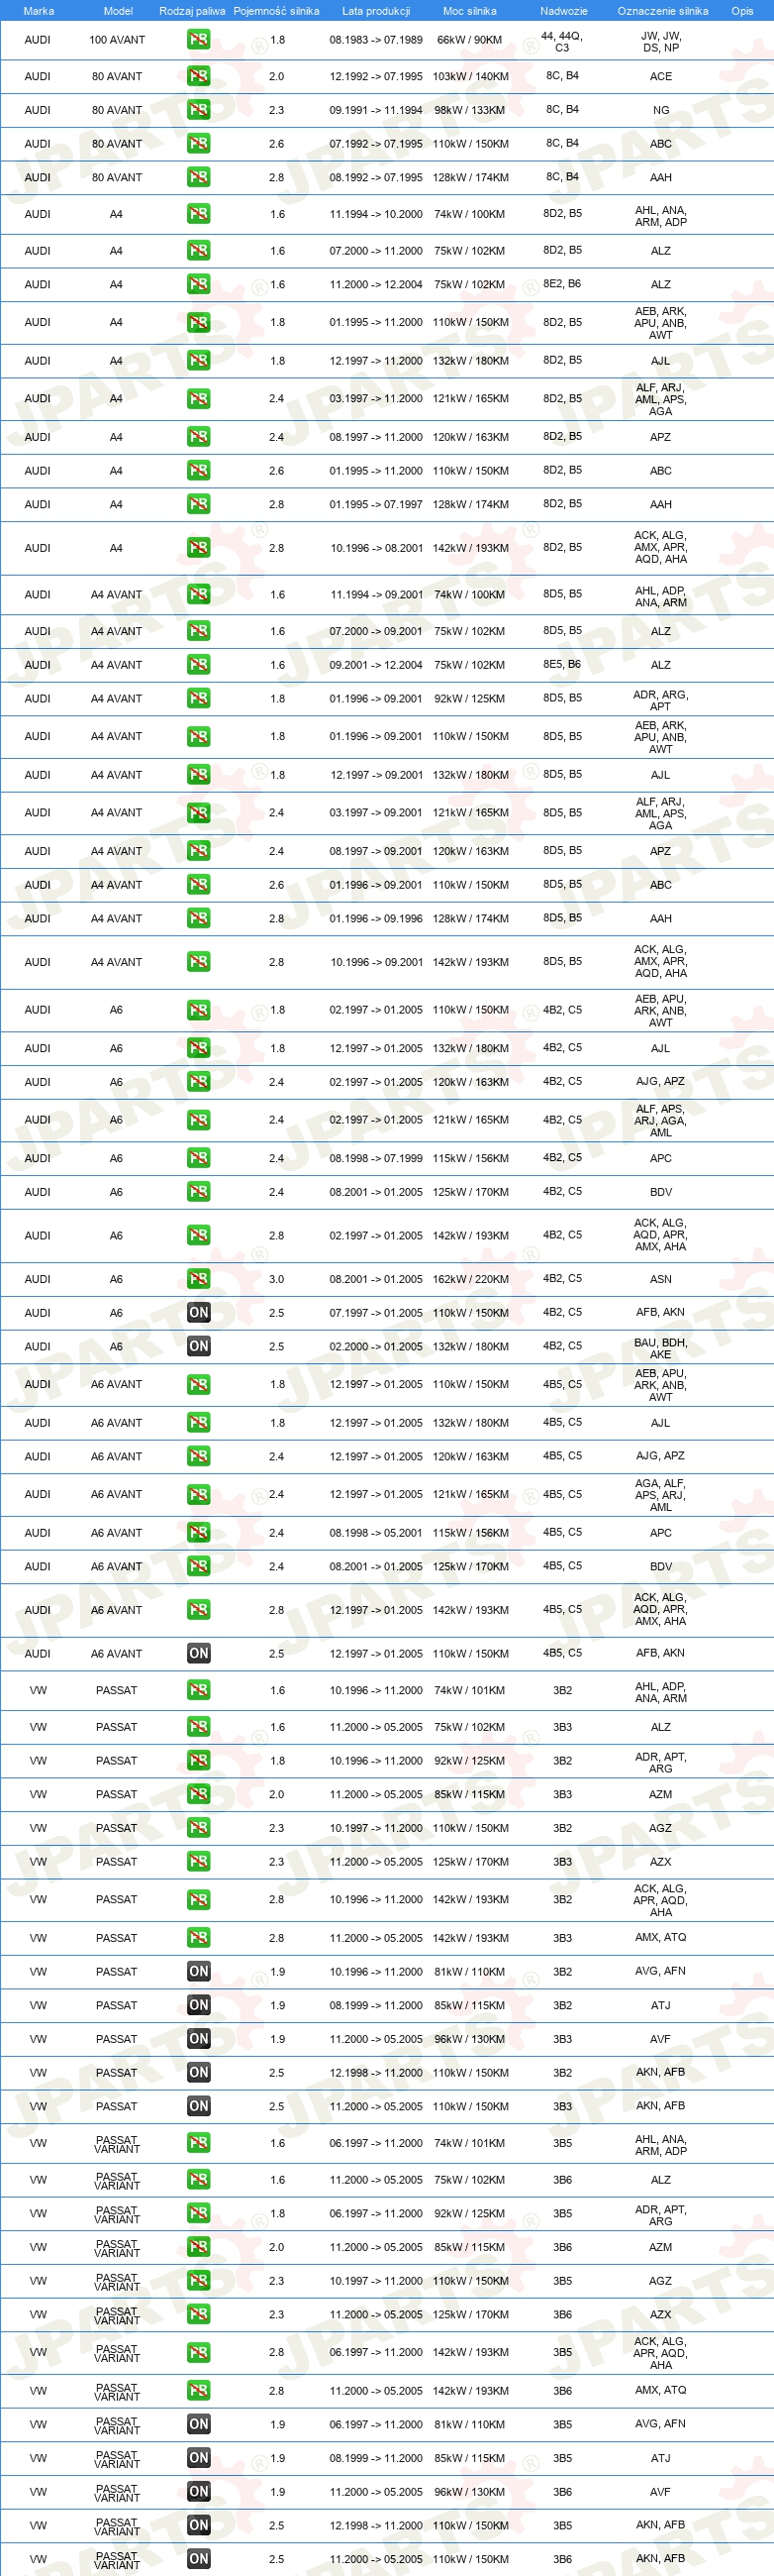Click the 'BAU, BDH, AKE' engine codes cell
Viewport: 774px width, 2576px height.
[660, 1348]
